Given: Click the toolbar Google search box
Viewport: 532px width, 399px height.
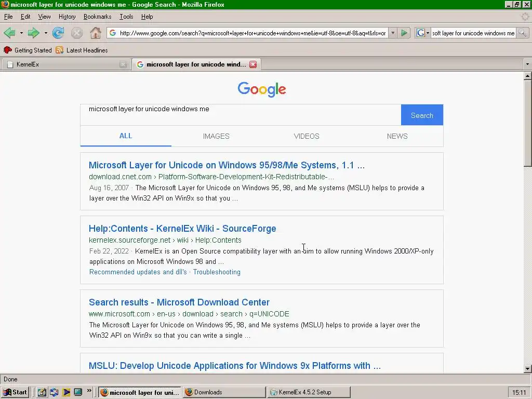Looking at the screenshot, I should [473, 33].
